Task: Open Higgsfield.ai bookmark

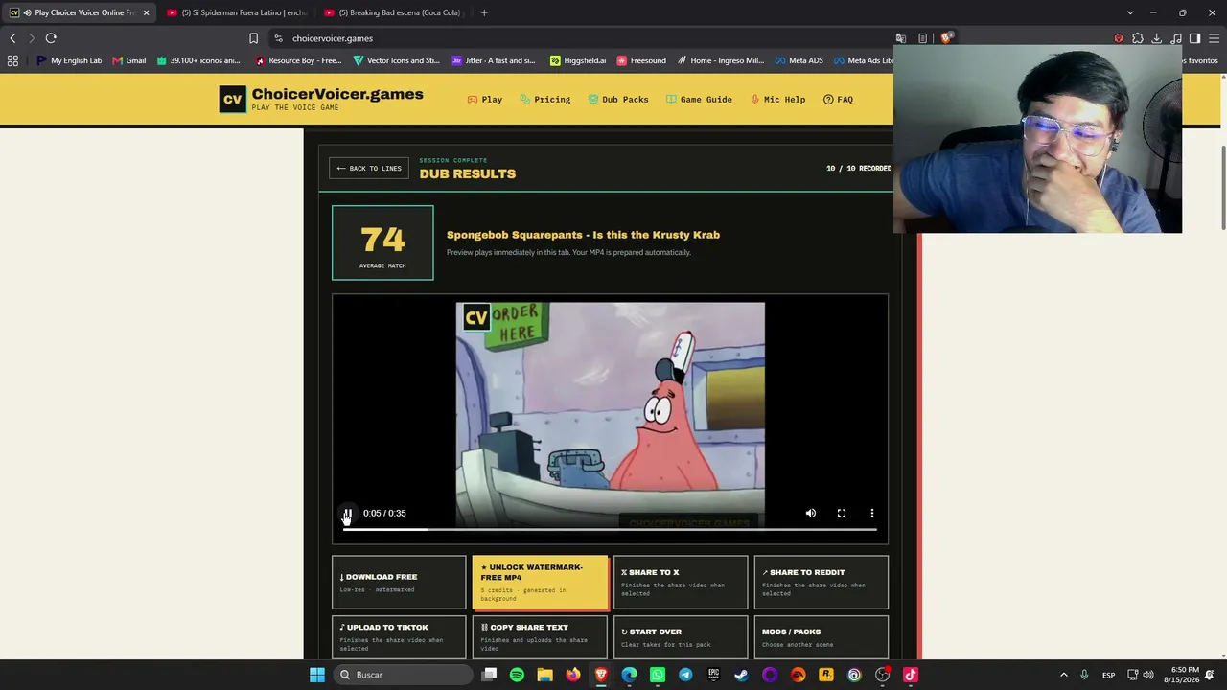Action: click(578, 60)
